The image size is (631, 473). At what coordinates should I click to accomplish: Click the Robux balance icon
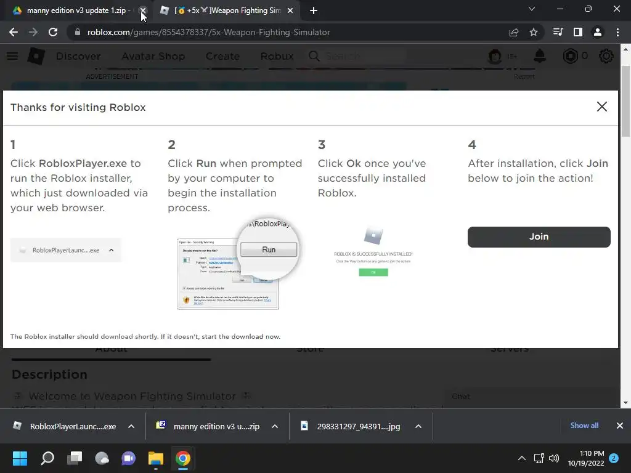pos(570,56)
